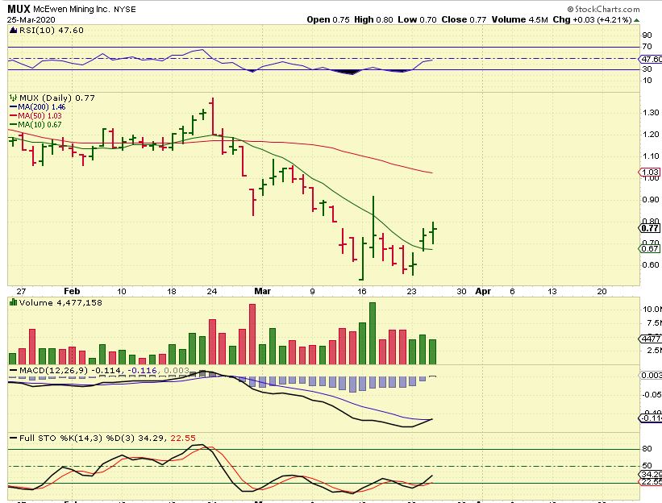
Task: Click the Low 0.70 value in header
Action: (417, 20)
